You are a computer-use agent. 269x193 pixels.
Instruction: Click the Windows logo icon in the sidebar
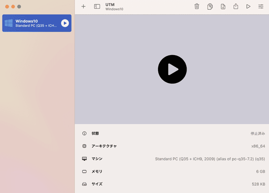(x=9, y=23)
